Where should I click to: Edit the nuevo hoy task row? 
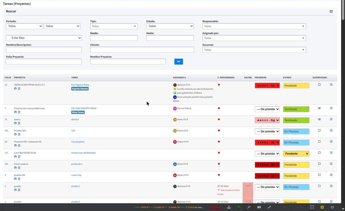(331, 175)
